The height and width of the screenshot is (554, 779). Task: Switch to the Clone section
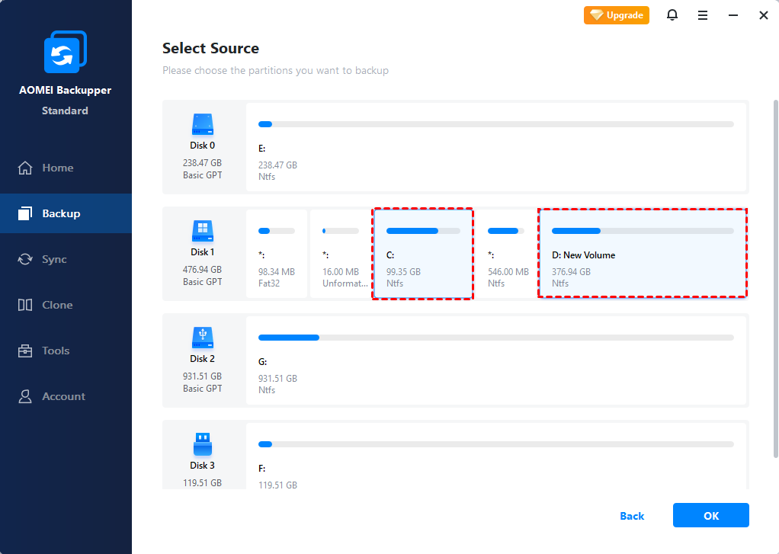57,305
